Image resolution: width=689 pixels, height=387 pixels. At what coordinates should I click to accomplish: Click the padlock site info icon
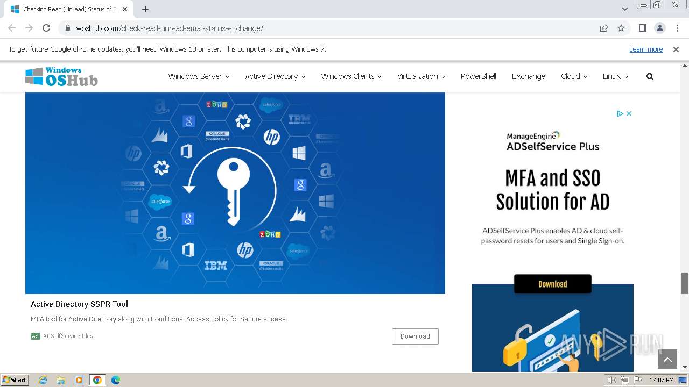pyautogui.click(x=67, y=28)
